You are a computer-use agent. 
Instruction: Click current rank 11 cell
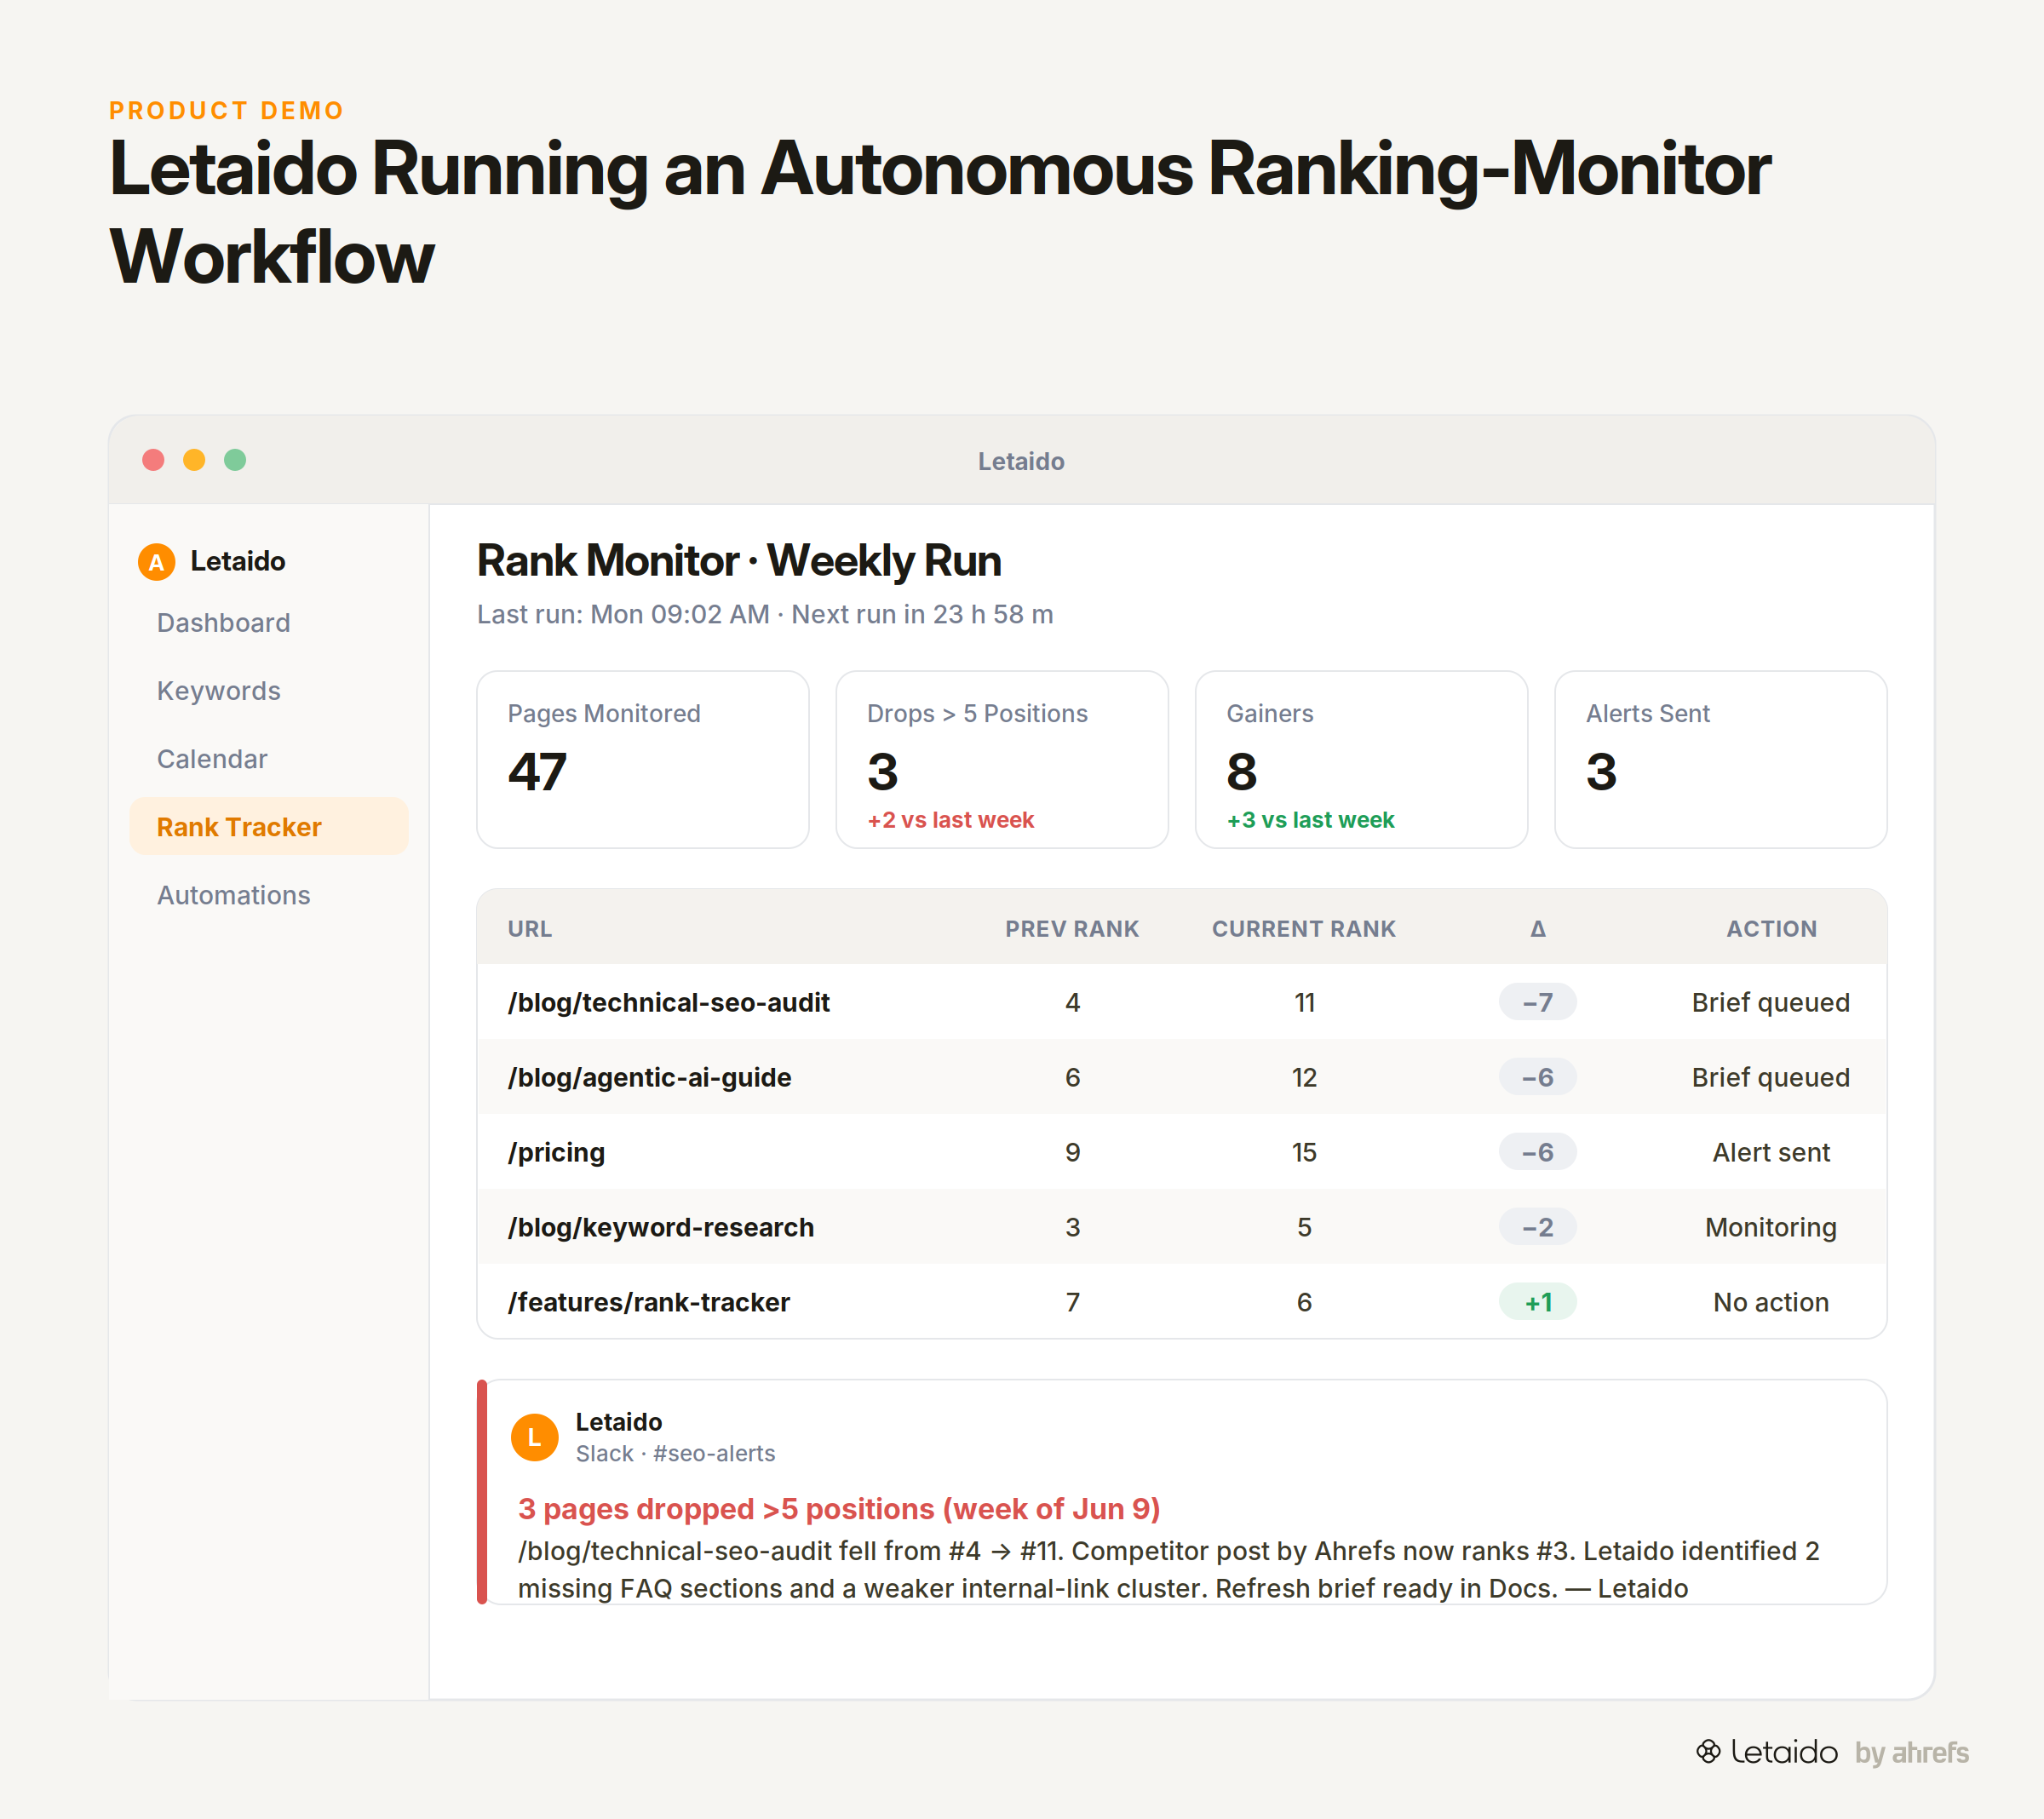[x=1304, y=1002]
